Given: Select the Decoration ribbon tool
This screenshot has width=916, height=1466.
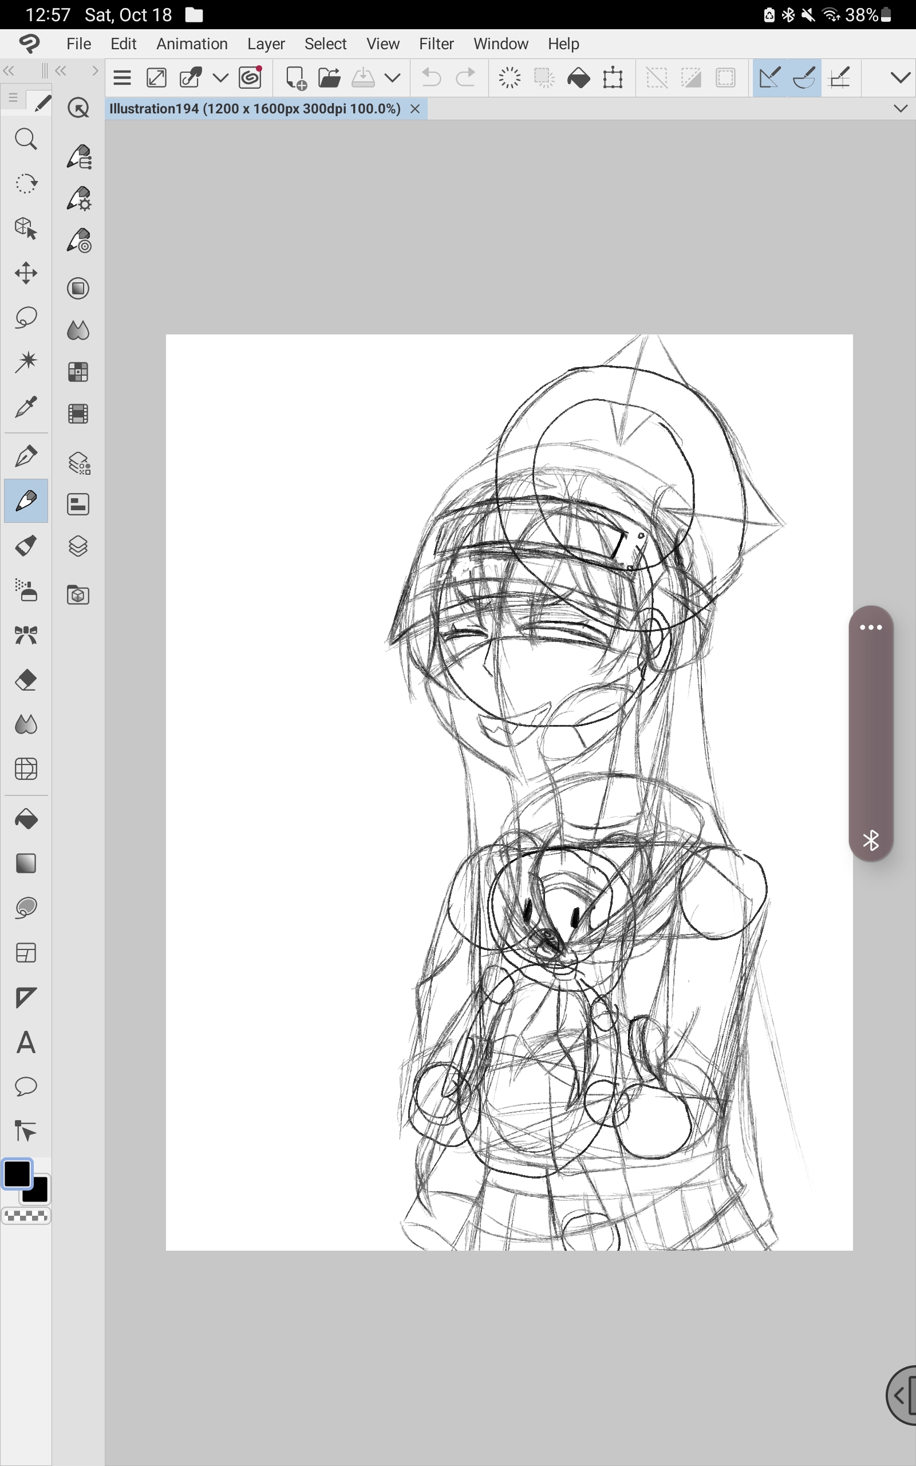Looking at the screenshot, I should [x=25, y=636].
